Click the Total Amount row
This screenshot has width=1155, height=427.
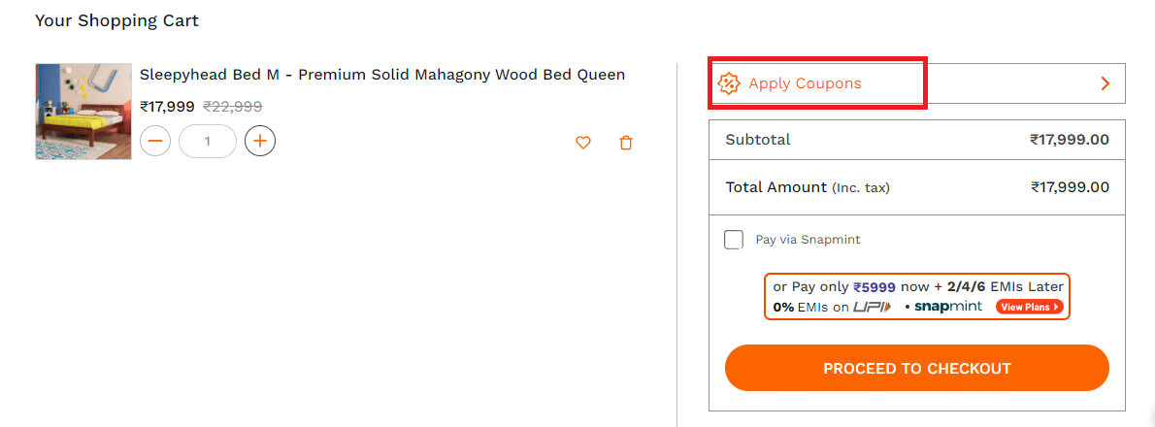pyautogui.click(x=916, y=187)
